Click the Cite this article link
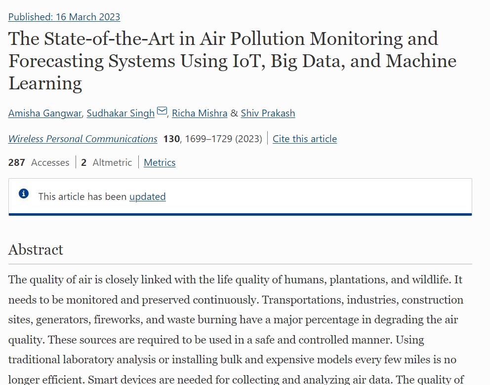 pyautogui.click(x=305, y=139)
